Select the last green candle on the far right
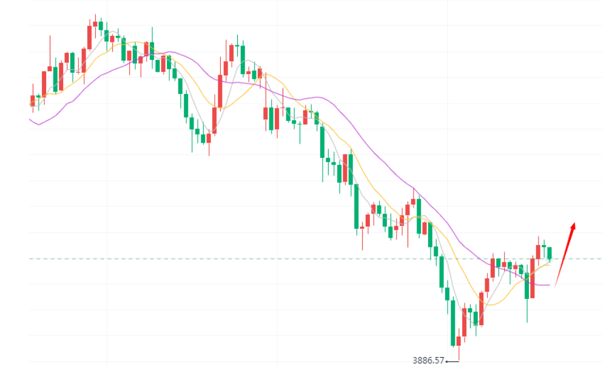 [x=549, y=252]
